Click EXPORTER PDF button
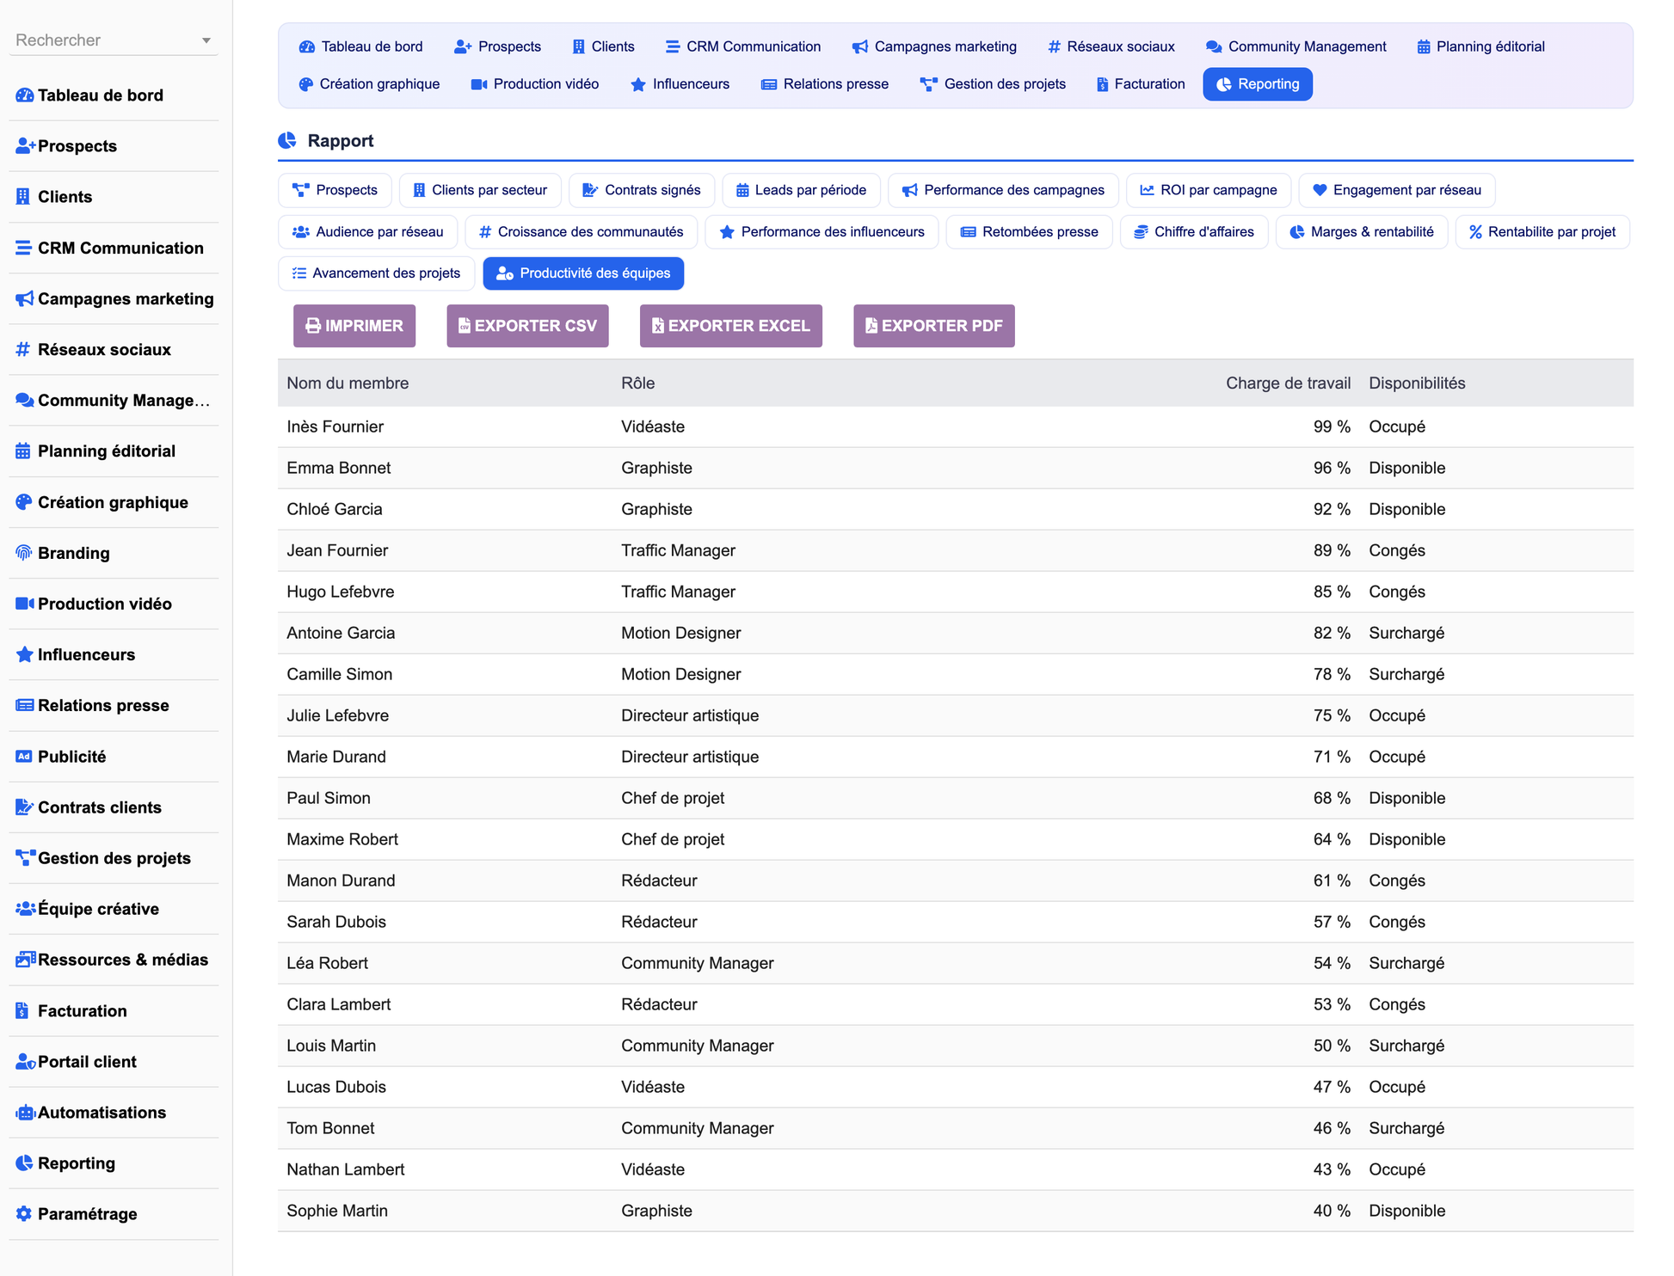1674x1276 pixels. [x=934, y=326]
